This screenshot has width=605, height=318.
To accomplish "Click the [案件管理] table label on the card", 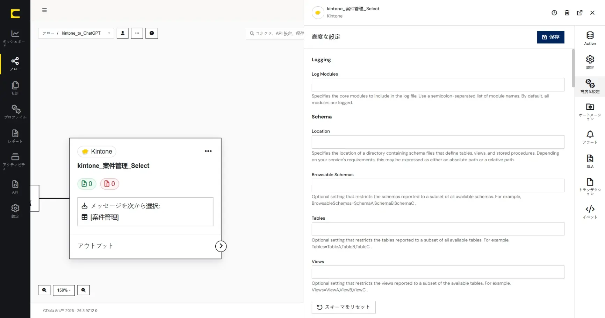I will [x=105, y=217].
